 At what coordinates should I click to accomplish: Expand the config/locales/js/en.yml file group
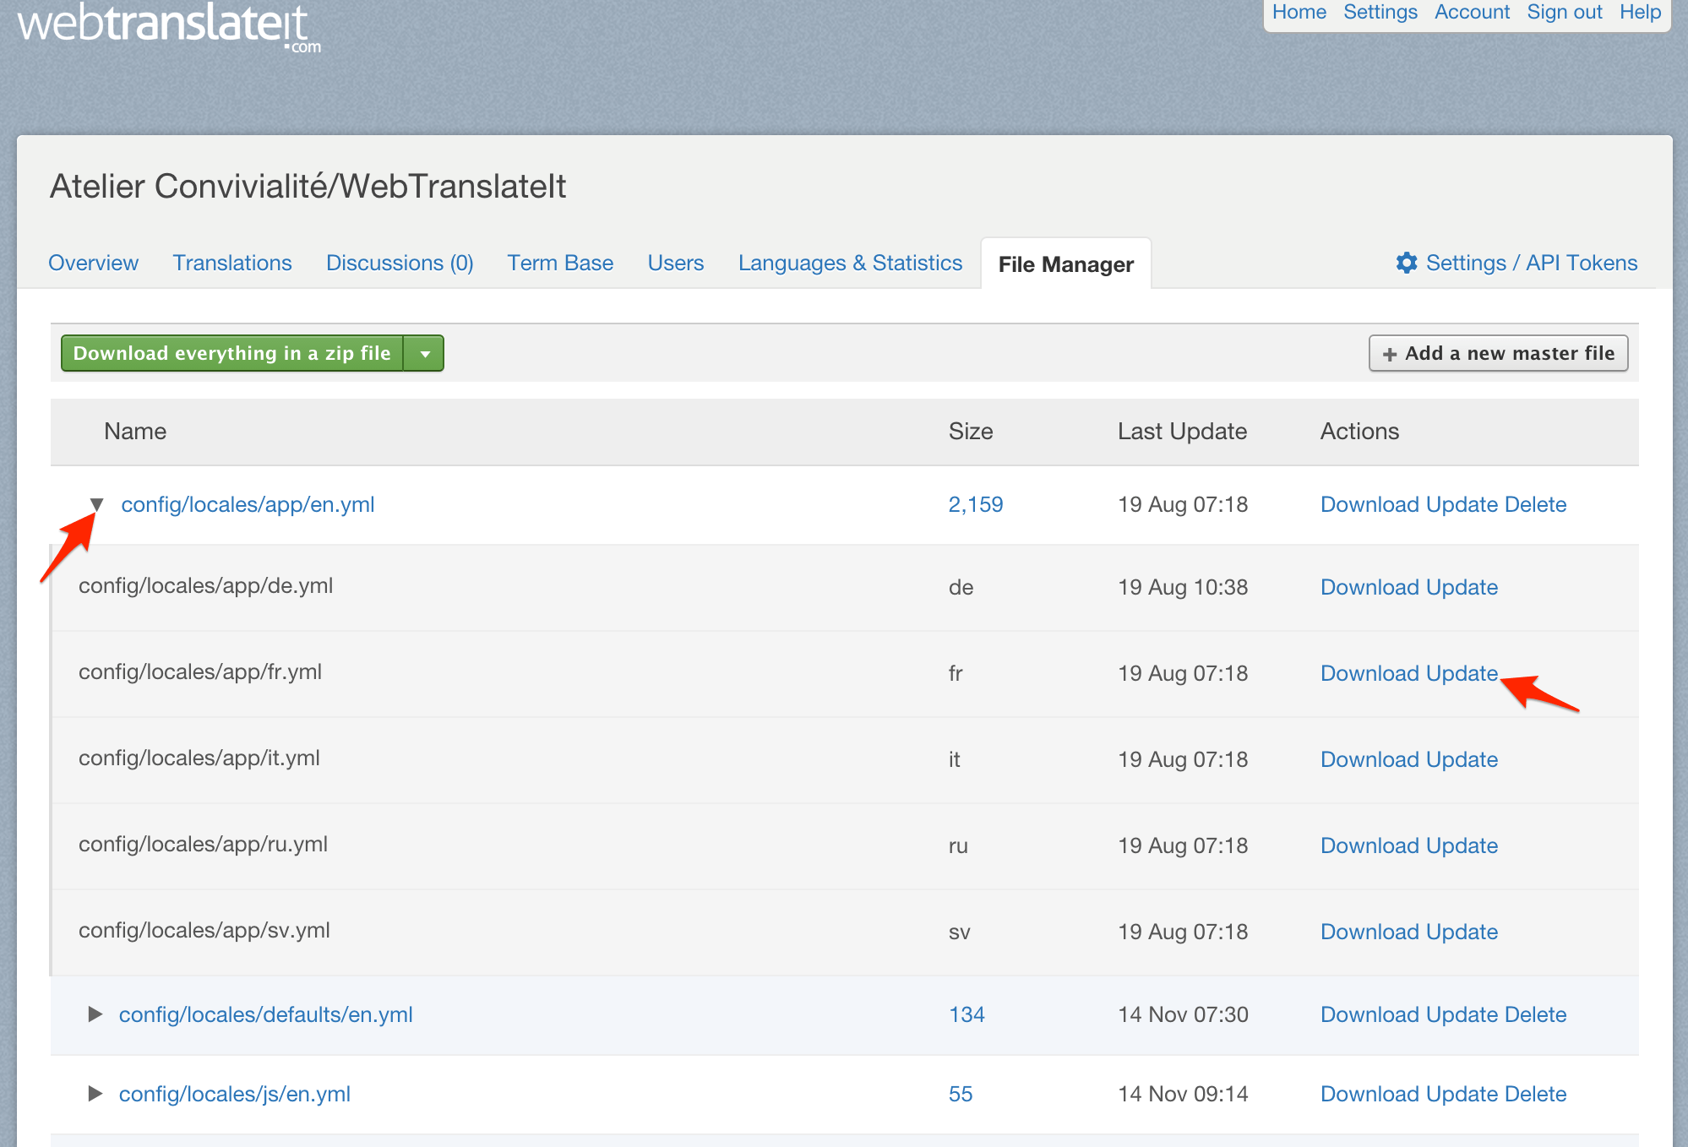95,1094
